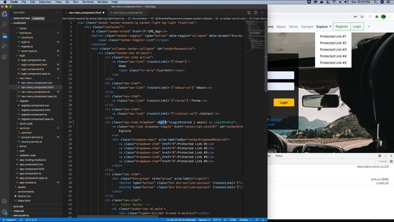Image resolution: width=394 pixels, height=222 pixels.
Task: Open the Explorer view in the activity bar
Action: click(4, 14)
